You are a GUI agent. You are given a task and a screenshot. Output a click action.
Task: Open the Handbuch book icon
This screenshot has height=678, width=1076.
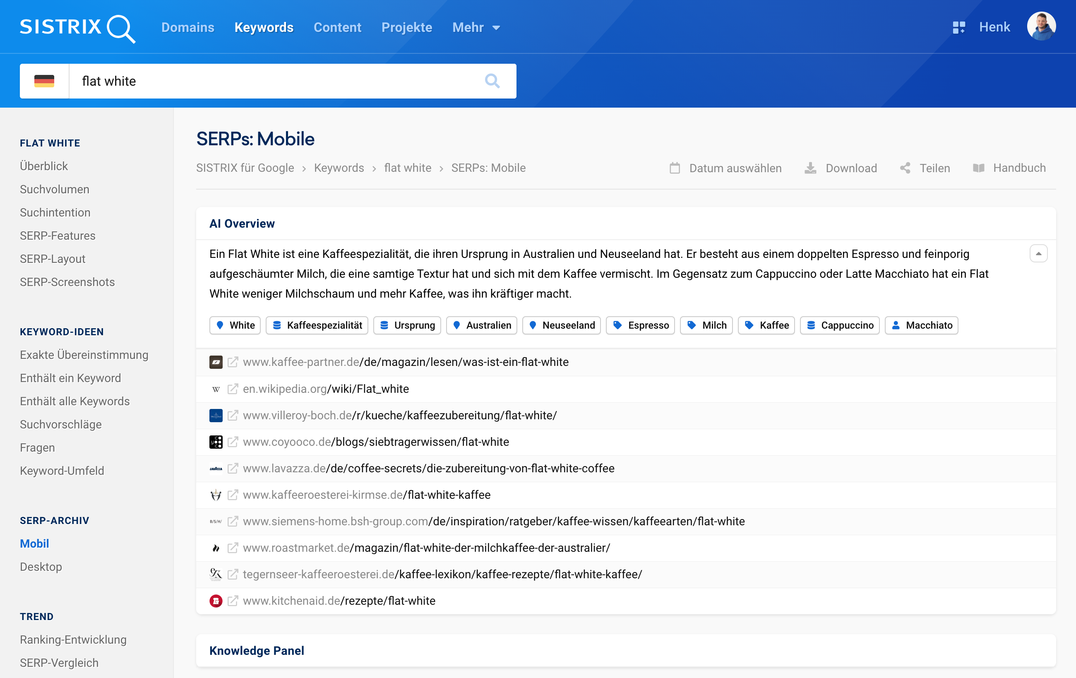point(979,168)
